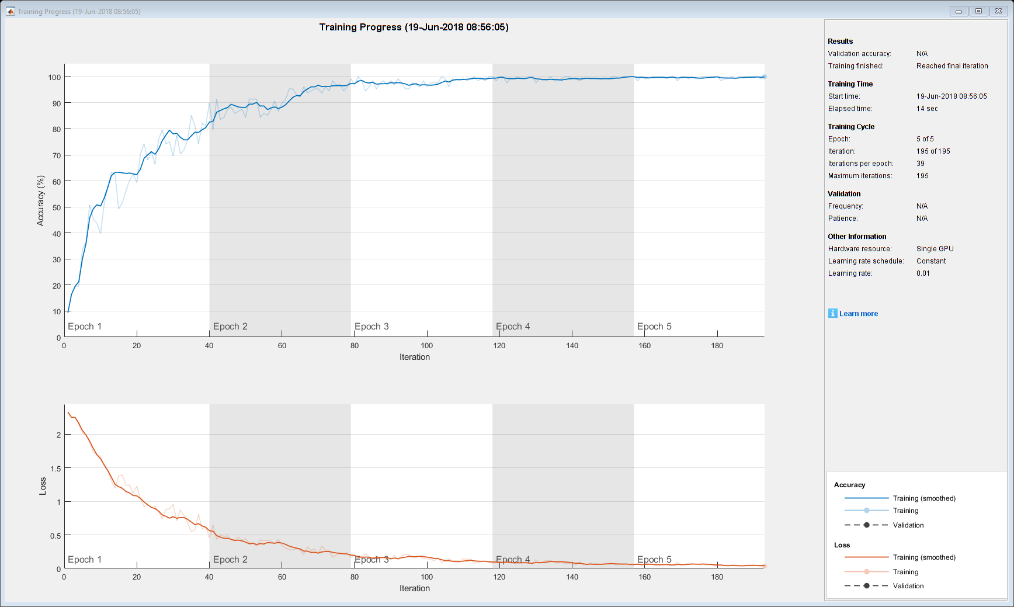The image size is (1014, 607).
Task: Click the "Iteration" x-axis label under the accuracy chart
Action: click(415, 357)
